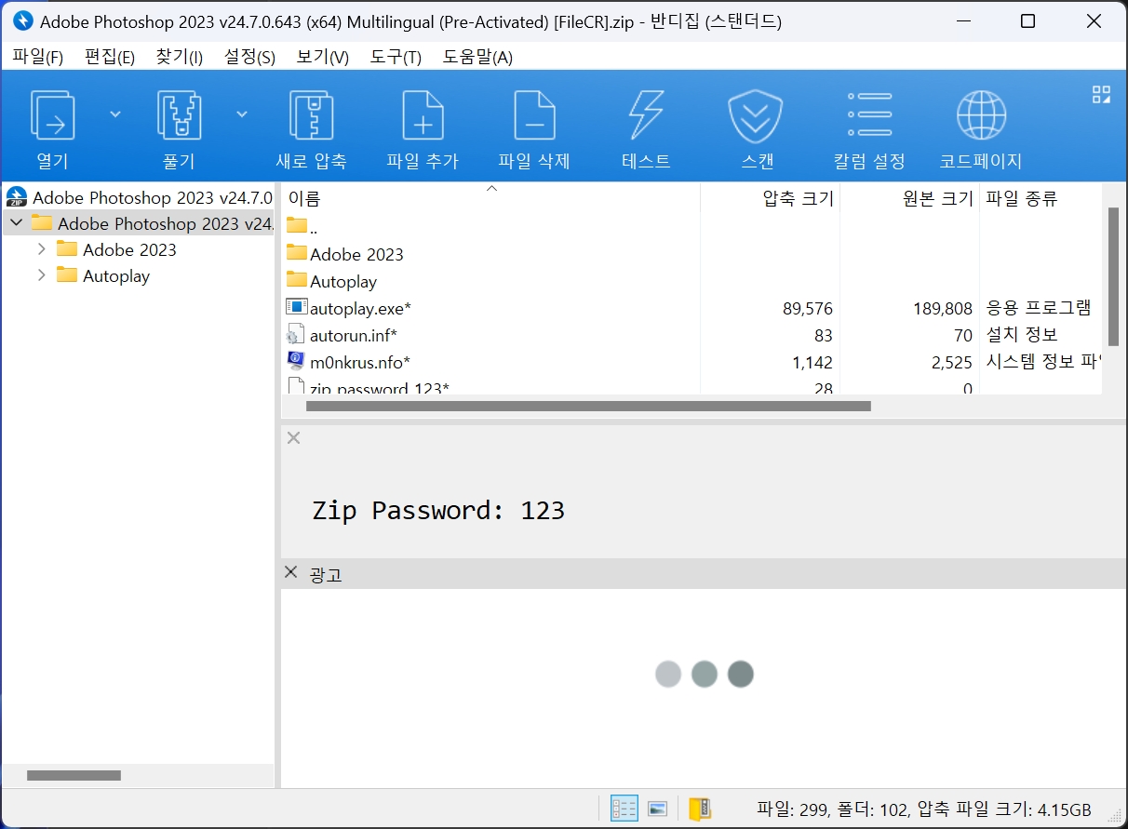Click the Adobe 2023 folder icon in file list
1128x829 pixels.
point(297,253)
